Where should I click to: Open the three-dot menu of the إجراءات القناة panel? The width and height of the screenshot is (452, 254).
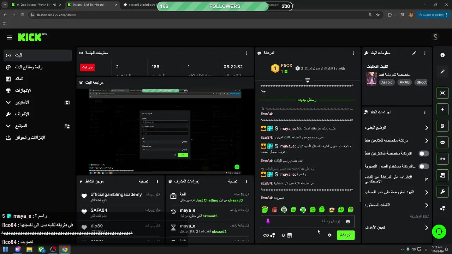tap(425, 112)
